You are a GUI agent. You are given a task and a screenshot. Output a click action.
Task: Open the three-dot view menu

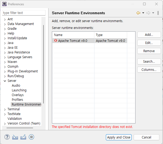coord(158,13)
